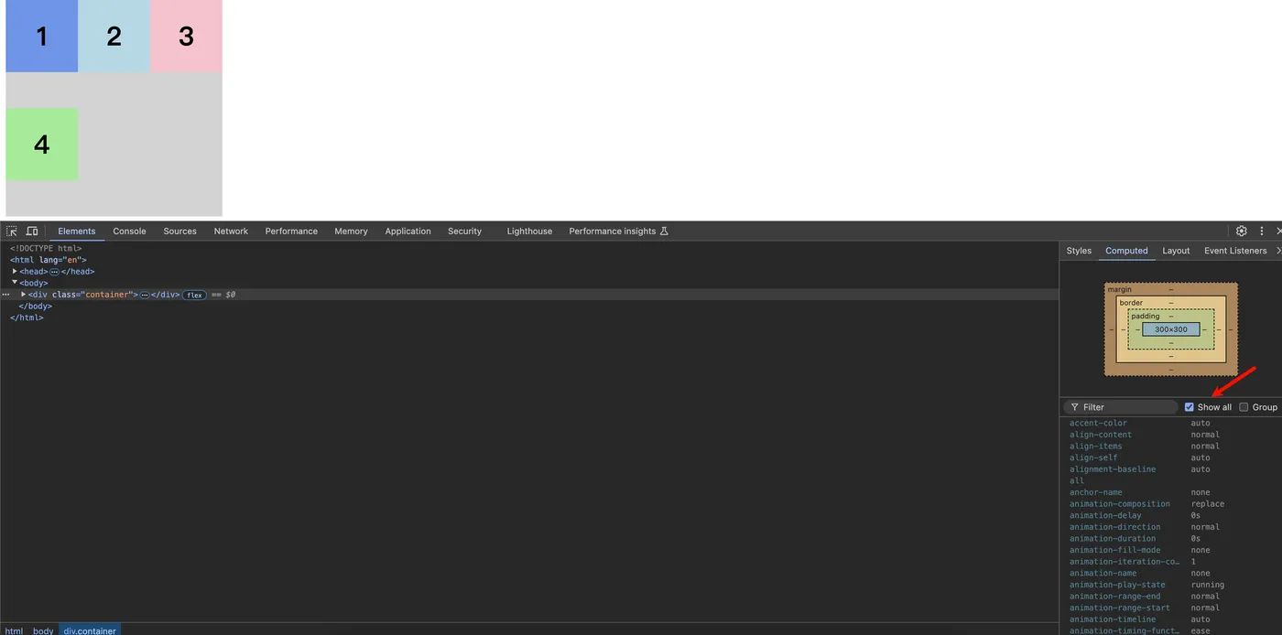This screenshot has height=635, width=1282.
Task: Click the accent-color property
Action: [x=1098, y=424]
